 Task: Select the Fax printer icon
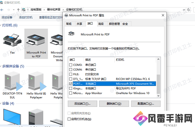tap(12, 40)
